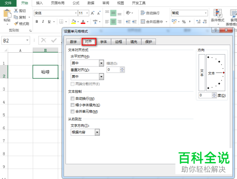Click the top align icon
The width and height of the screenshot is (237, 179).
pyautogui.click(x=107, y=13)
